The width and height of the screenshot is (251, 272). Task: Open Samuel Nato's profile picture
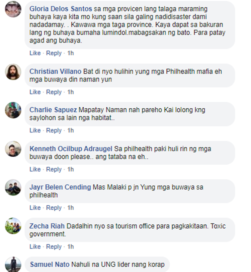(13, 264)
